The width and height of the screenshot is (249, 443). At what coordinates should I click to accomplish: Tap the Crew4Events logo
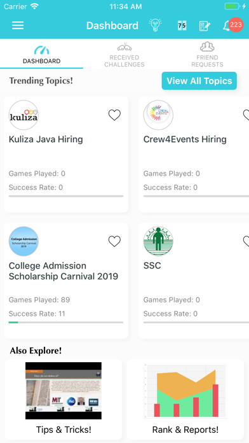(x=158, y=115)
